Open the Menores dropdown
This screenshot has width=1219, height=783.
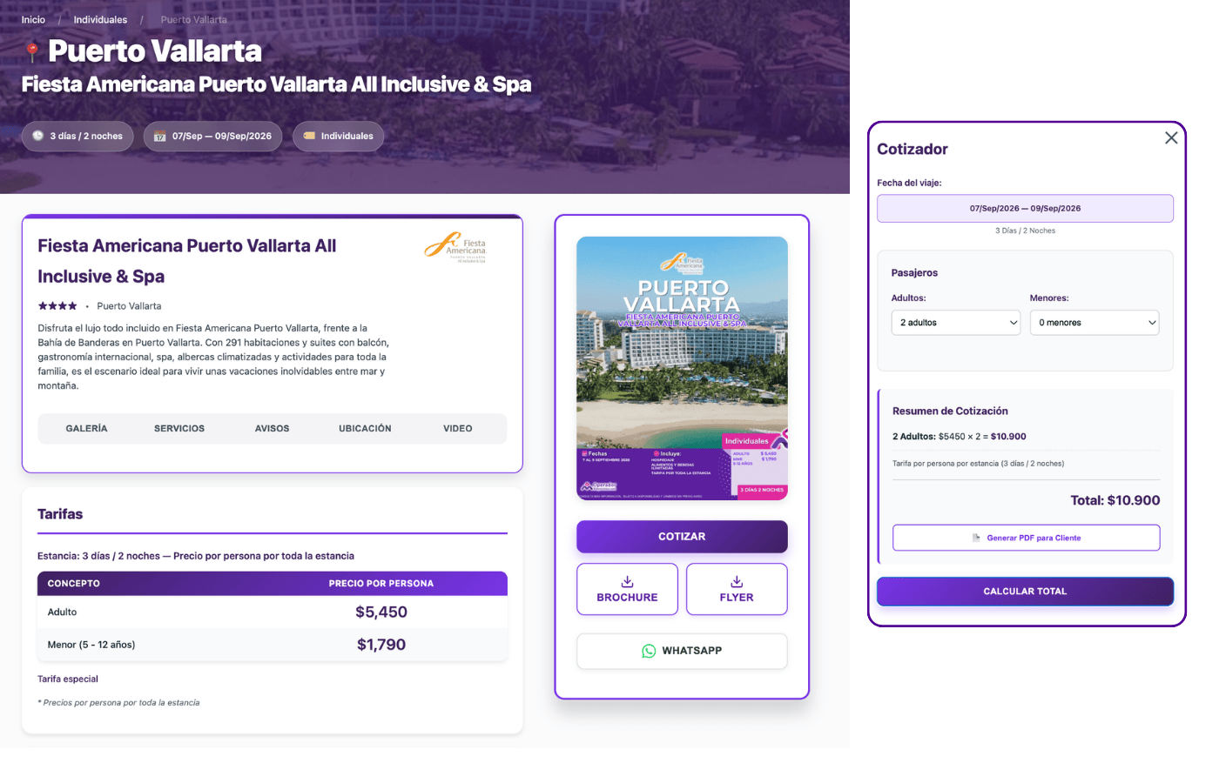pyautogui.click(x=1094, y=323)
